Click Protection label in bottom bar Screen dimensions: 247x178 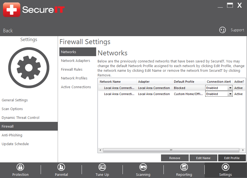click(21, 174)
